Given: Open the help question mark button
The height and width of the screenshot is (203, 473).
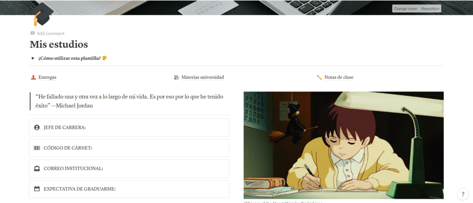Looking at the screenshot, I should pos(463,194).
